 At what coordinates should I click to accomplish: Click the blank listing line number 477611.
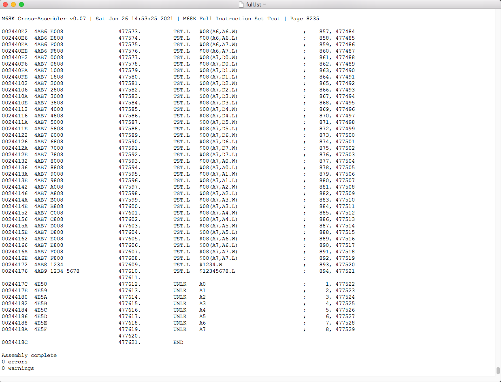[x=130, y=278]
